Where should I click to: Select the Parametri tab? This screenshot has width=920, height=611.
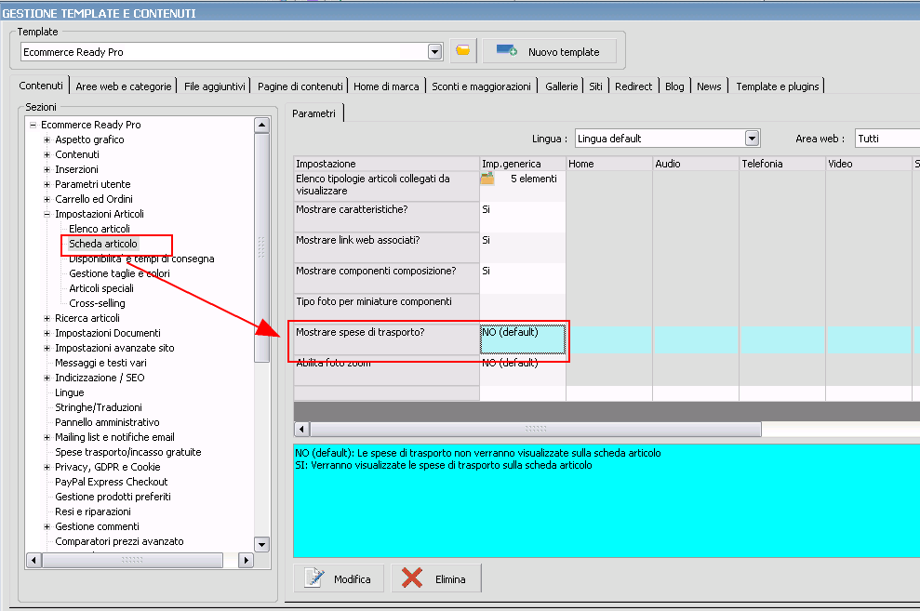click(x=313, y=113)
